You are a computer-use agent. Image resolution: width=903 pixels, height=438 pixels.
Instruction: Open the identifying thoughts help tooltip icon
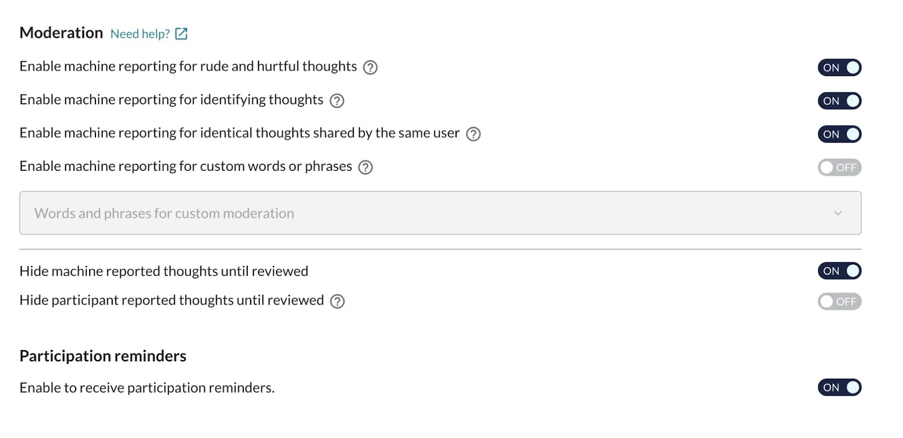click(336, 101)
